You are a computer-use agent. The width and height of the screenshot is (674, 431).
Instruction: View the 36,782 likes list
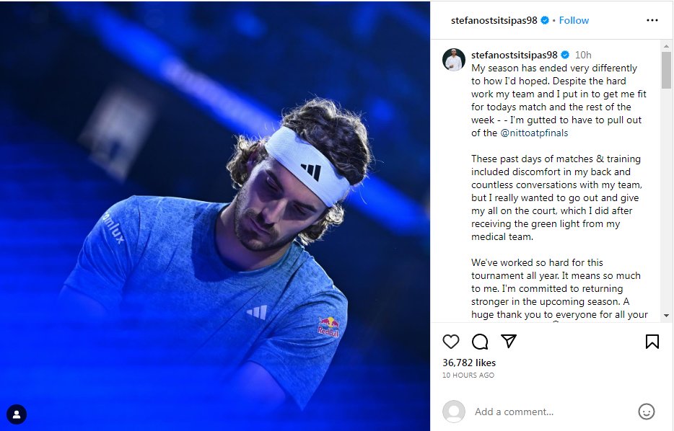point(469,363)
